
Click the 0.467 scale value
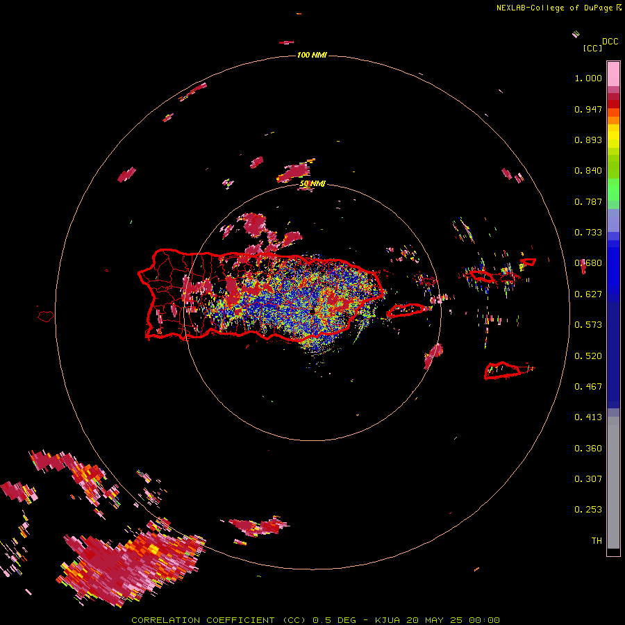click(x=588, y=387)
